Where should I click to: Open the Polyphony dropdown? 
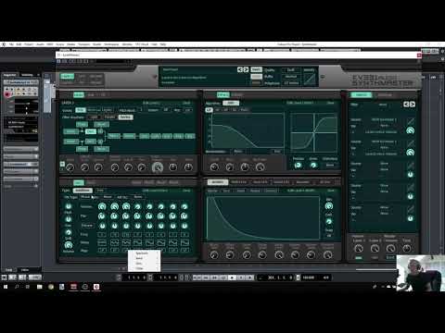point(291,83)
